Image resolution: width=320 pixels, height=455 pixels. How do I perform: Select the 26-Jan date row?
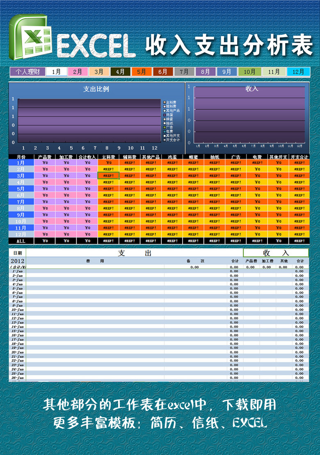click(159, 378)
